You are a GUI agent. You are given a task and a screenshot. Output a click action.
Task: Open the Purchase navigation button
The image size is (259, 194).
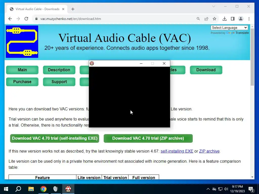(22, 82)
